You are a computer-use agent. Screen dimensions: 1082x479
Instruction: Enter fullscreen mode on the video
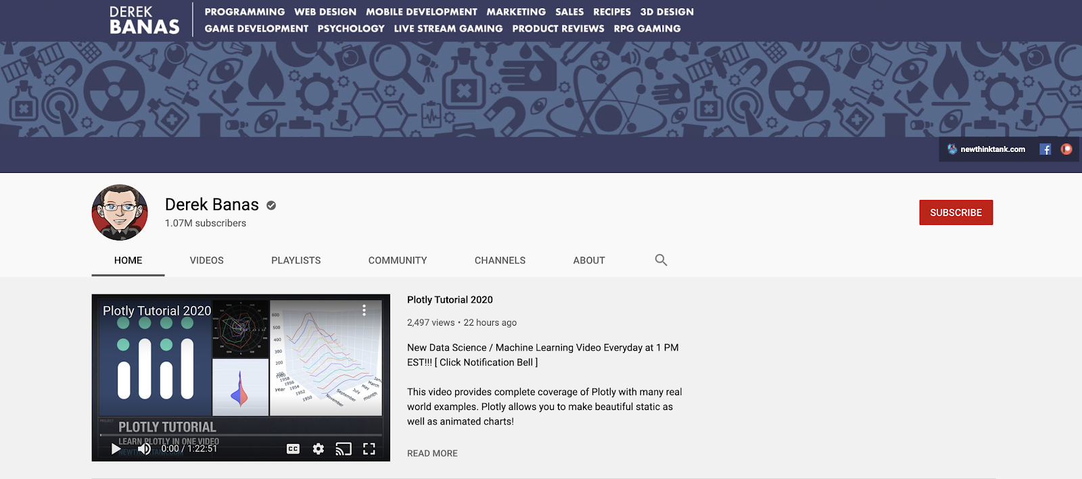[369, 449]
